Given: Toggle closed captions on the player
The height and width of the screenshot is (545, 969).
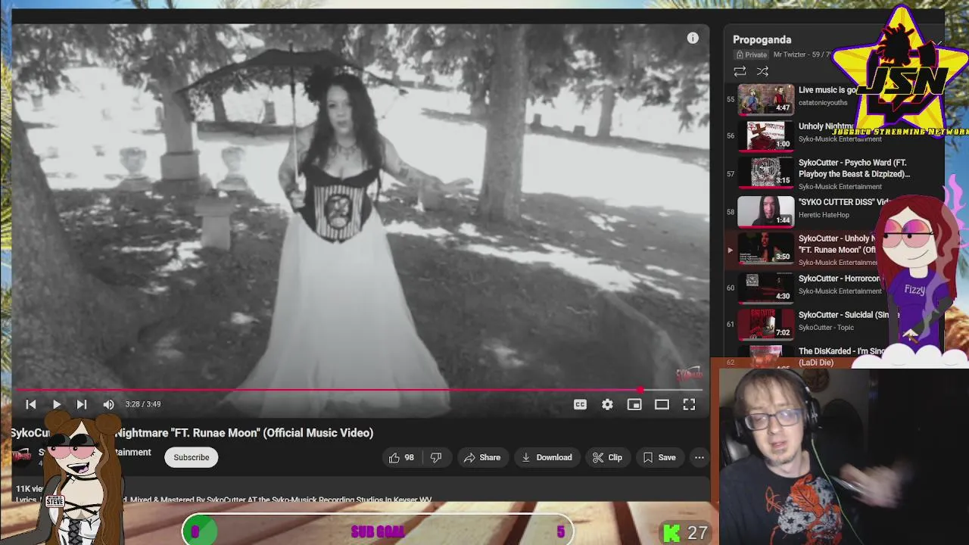Looking at the screenshot, I should [x=580, y=404].
